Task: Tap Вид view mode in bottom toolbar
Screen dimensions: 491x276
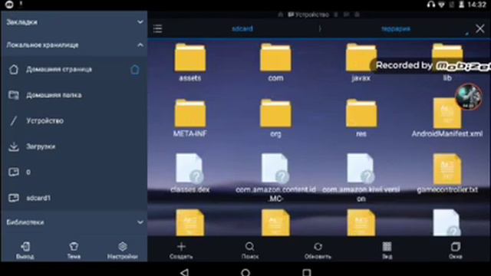Action: pyautogui.click(x=387, y=251)
